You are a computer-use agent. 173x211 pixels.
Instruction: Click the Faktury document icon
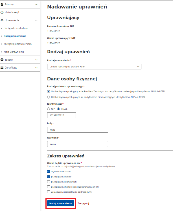(x=2, y=5)
